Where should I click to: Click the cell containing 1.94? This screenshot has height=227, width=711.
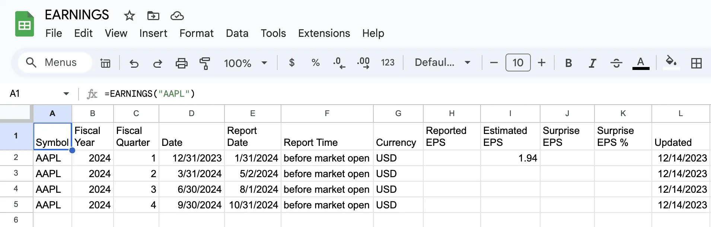[510, 158]
